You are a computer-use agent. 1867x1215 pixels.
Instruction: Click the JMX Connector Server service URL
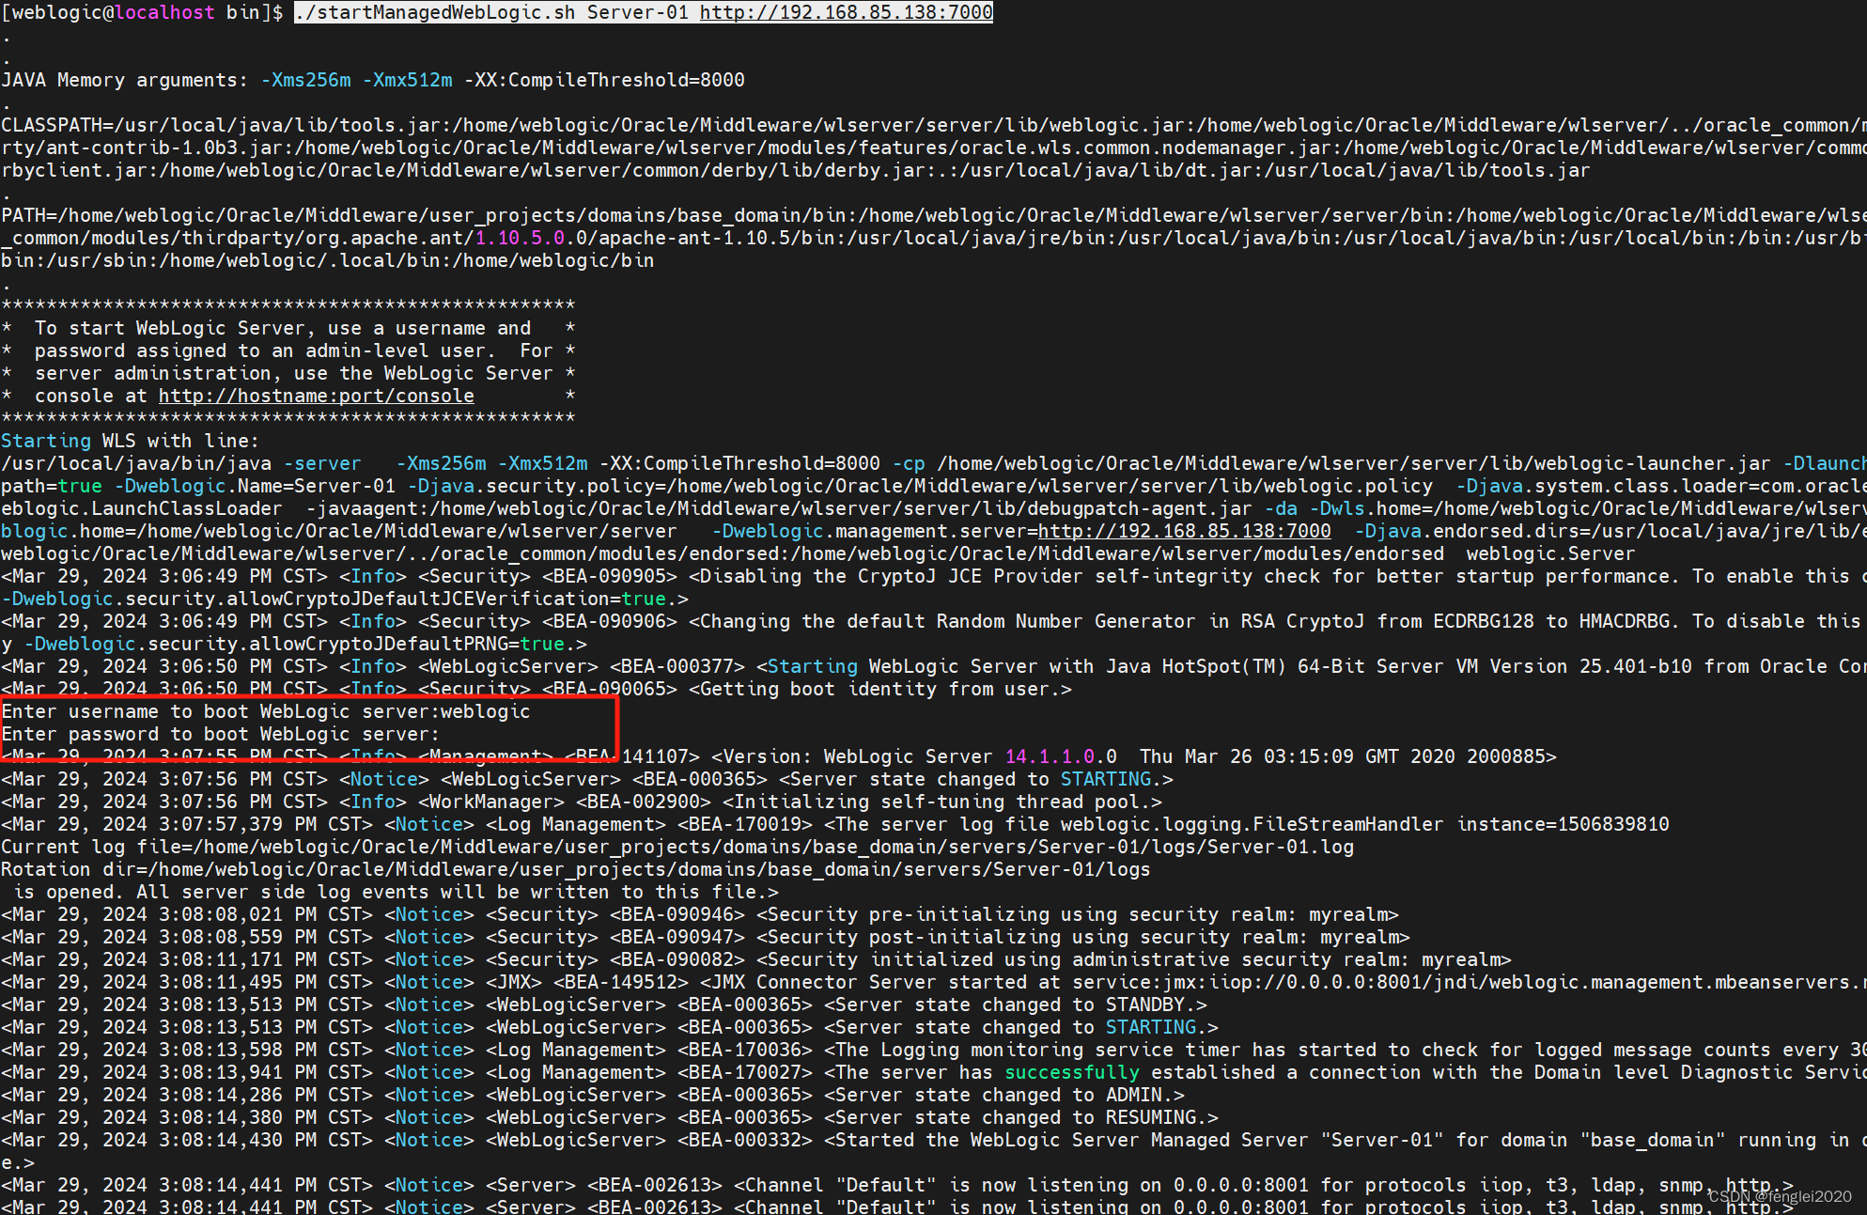click(1409, 981)
